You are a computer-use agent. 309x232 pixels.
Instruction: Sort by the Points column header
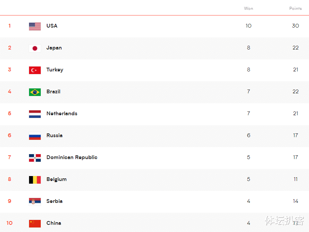(x=295, y=8)
